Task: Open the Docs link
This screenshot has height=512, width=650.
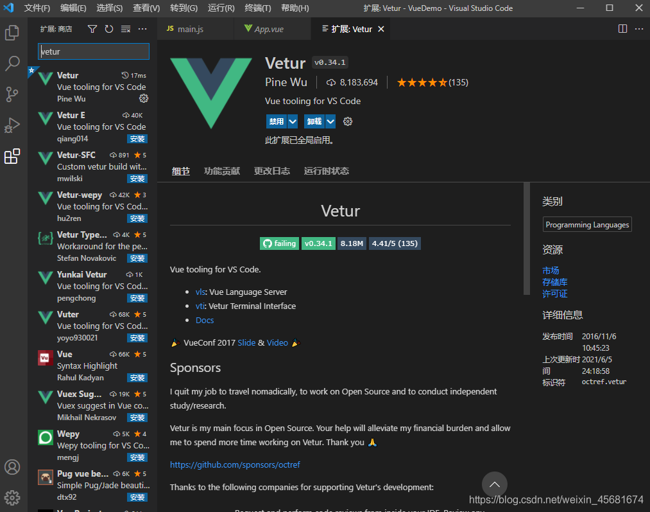Action: pos(205,321)
